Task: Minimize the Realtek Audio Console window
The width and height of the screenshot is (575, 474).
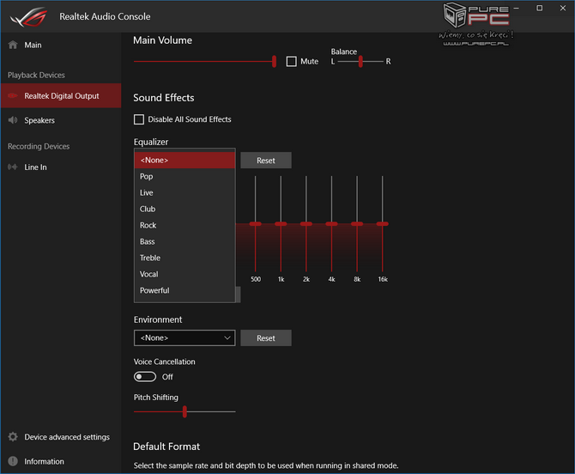Action: pos(517,8)
